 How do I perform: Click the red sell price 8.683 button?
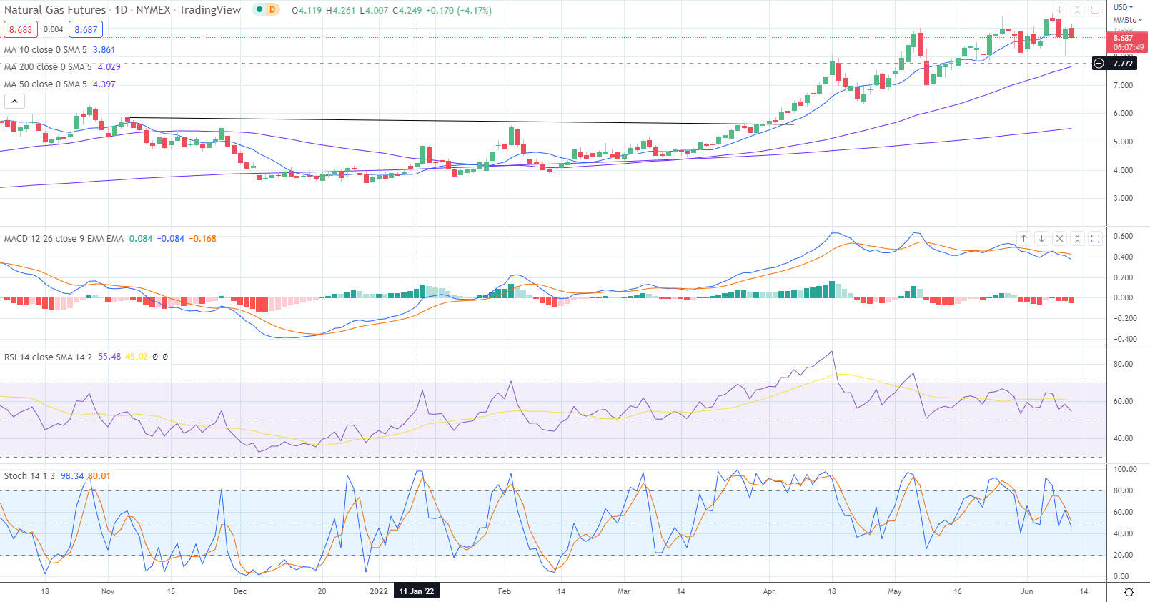click(x=21, y=29)
